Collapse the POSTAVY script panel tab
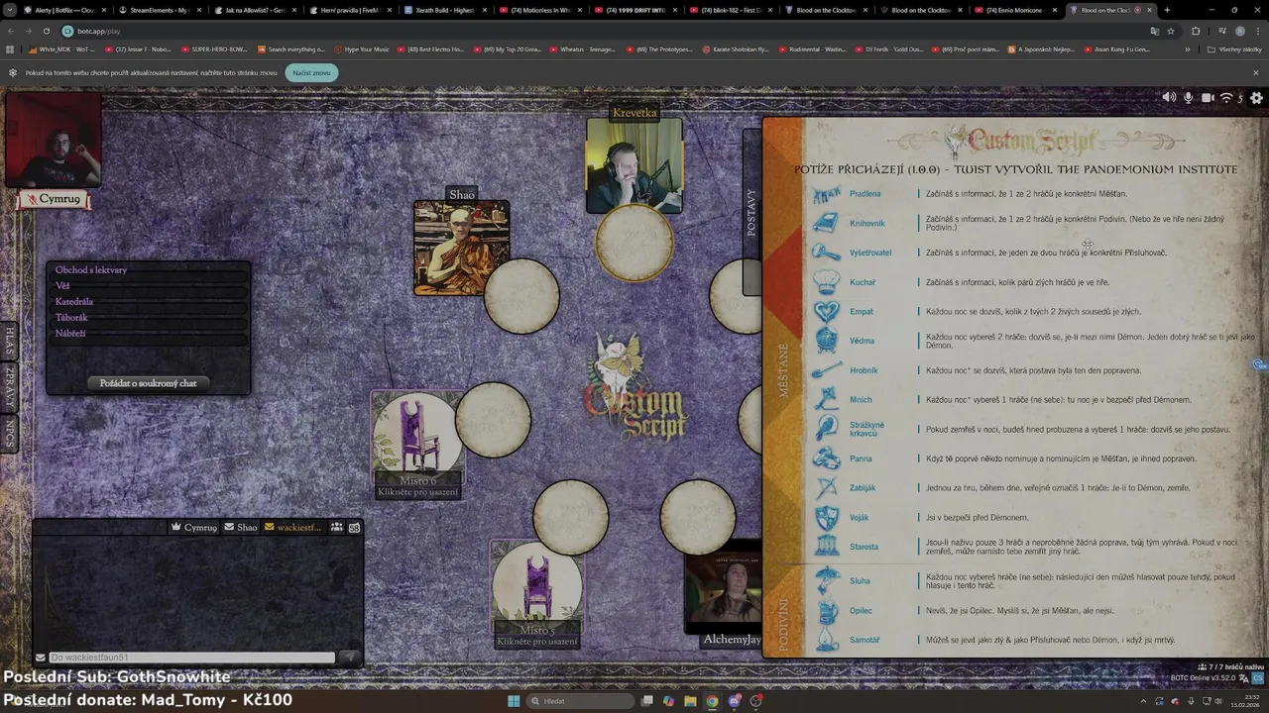The width and height of the screenshot is (1269, 713). tap(751, 211)
